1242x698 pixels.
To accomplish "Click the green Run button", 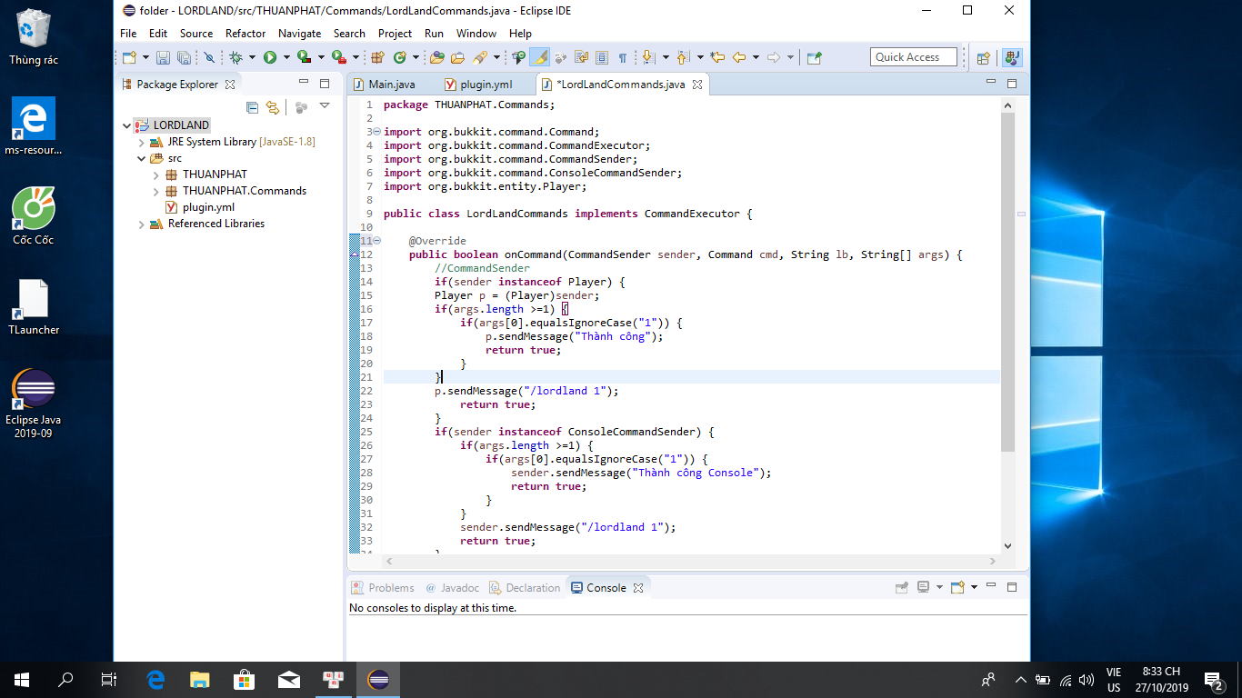I will [x=270, y=57].
